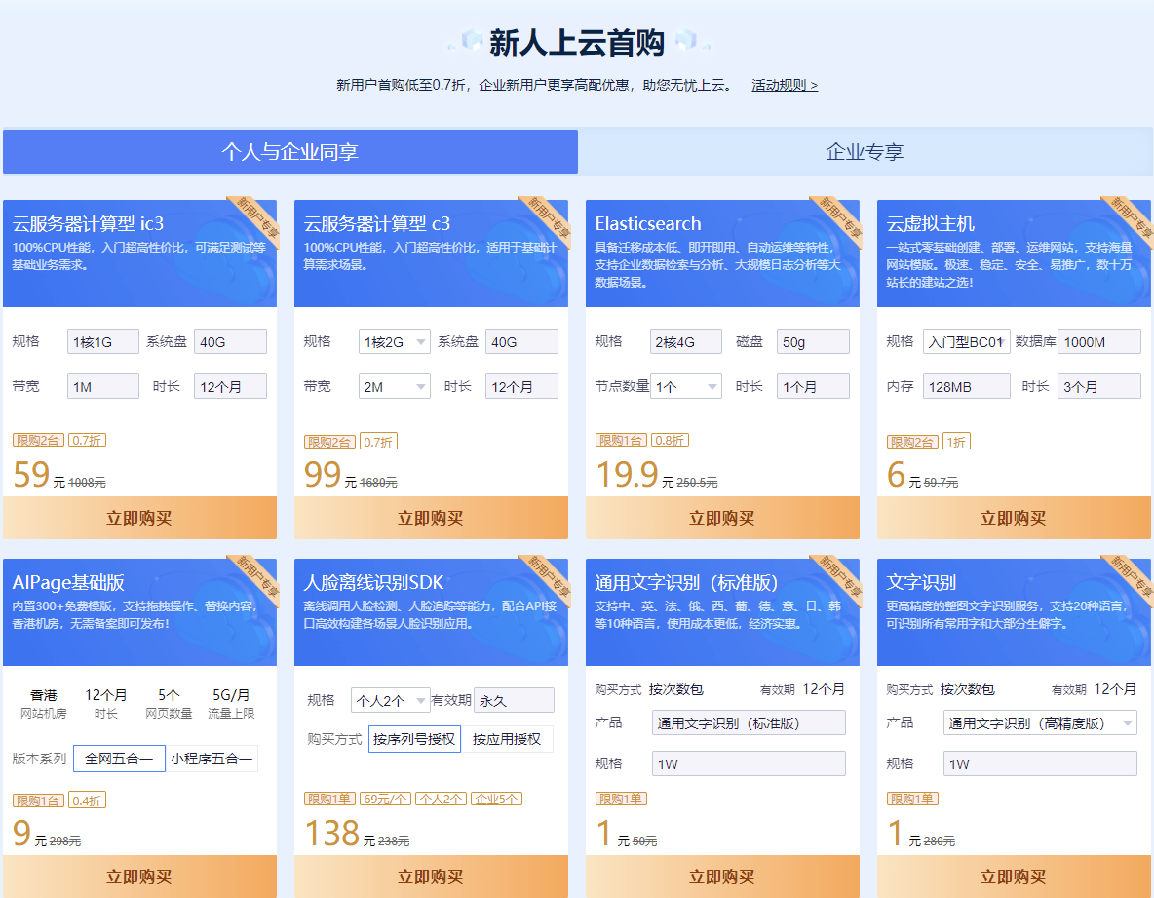1154x898 pixels.
Task: Click the 40G 系统盘 field on ic3
Action: pos(230,341)
